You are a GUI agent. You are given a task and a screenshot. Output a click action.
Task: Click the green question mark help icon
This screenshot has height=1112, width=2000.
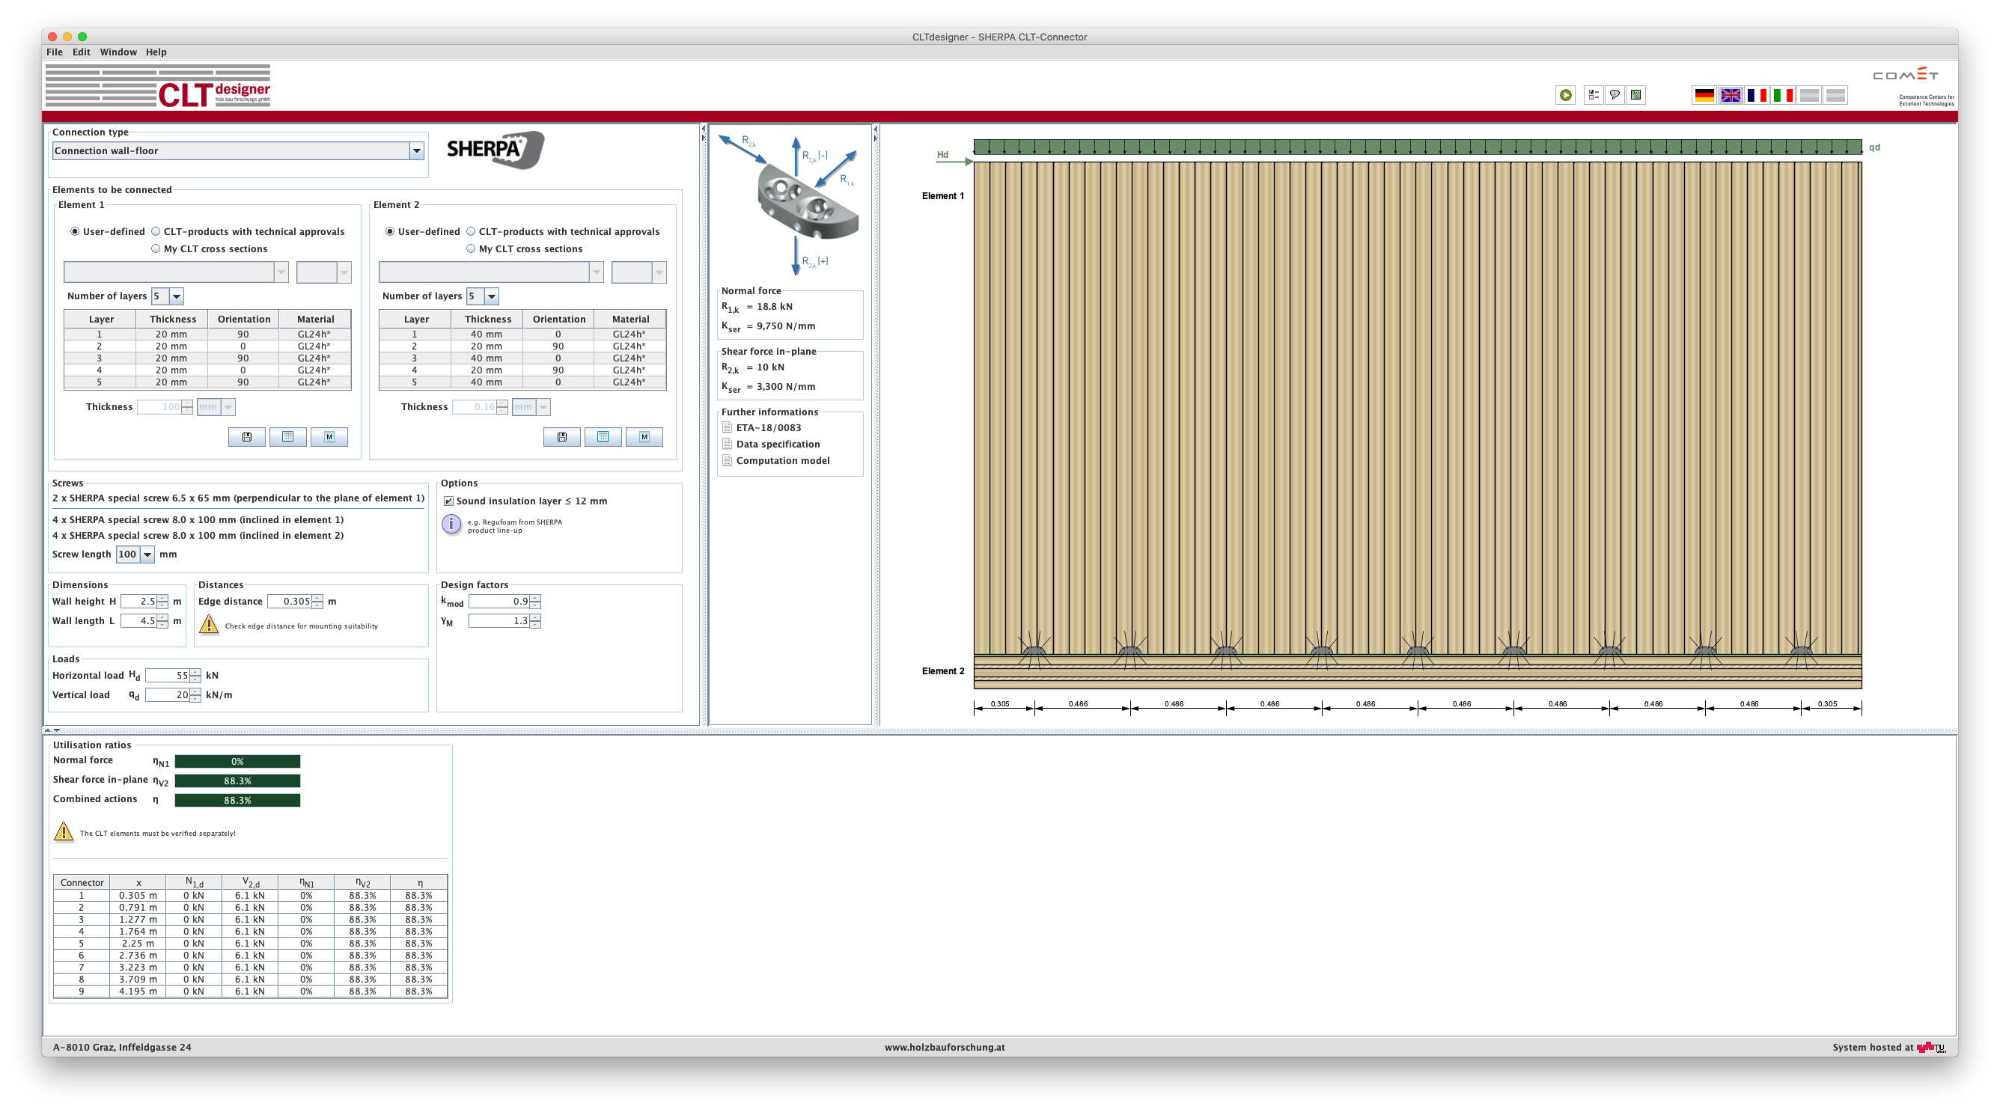[x=1636, y=95]
